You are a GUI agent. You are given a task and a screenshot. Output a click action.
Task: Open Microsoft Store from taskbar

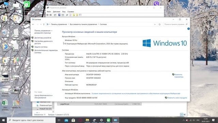pos(73,120)
